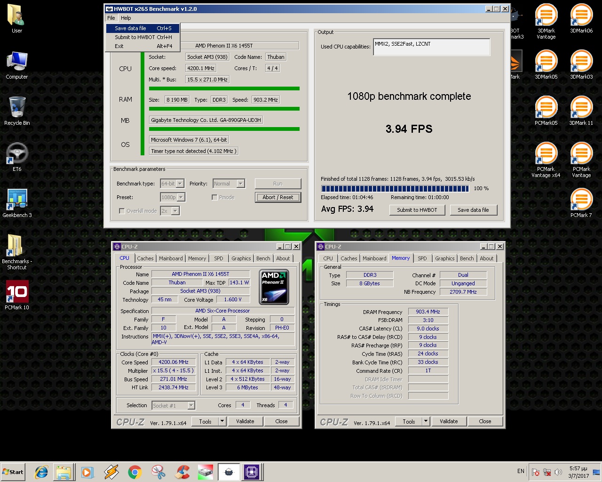Switch to Mainboard tab in left CPU-Z
The height and width of the screenshot is (482, 602).
[171, 258]
